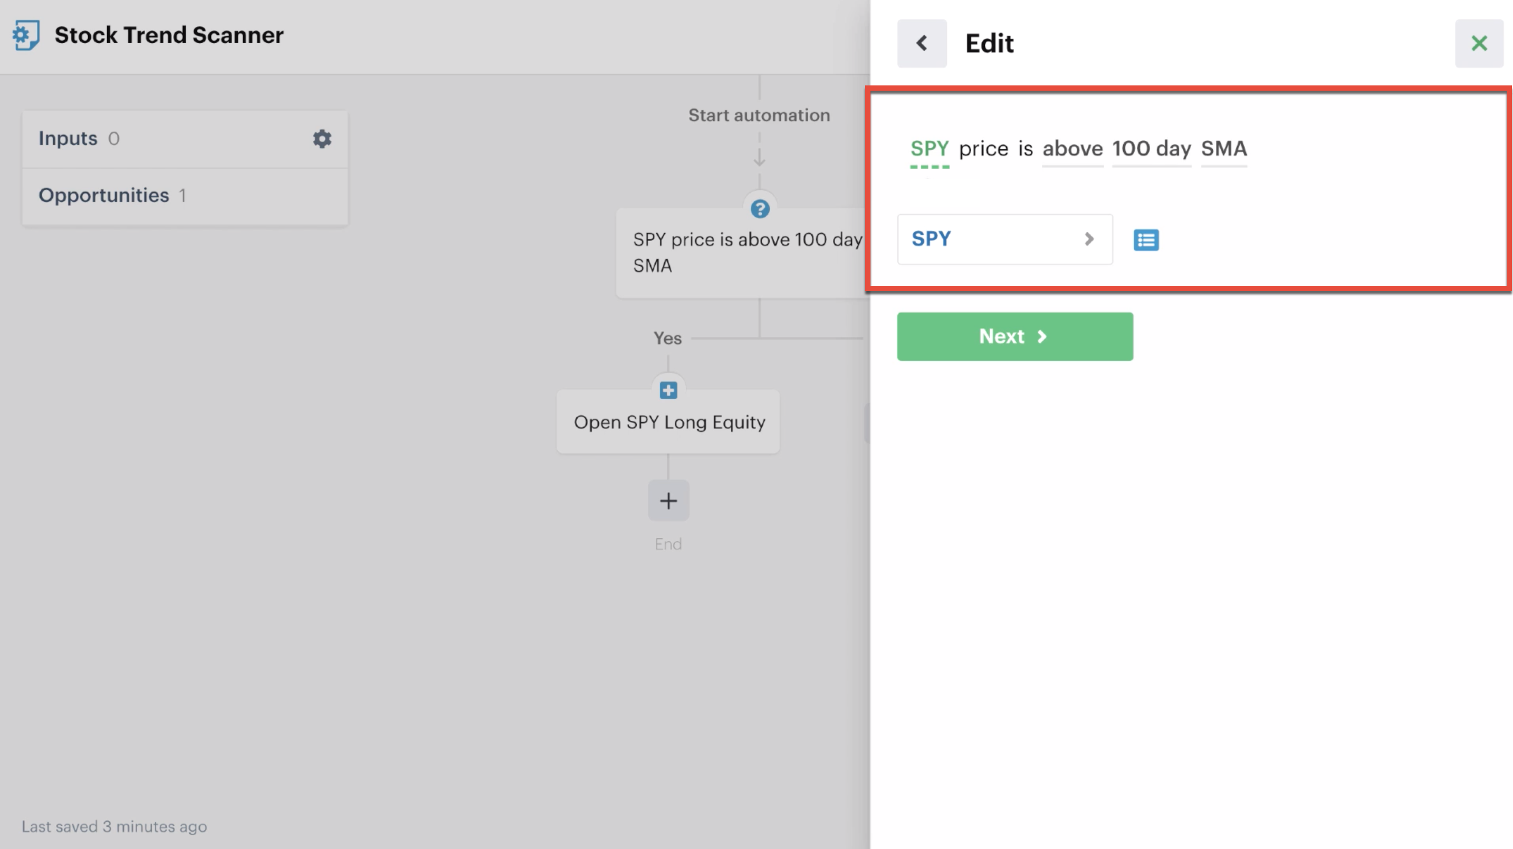Image resolution: width=1513 pixels, height=849 pixels.
Task: Click the blue plus icon above Open SPY Long Equity
Action: pyautogui.click(x=668, y=390)
